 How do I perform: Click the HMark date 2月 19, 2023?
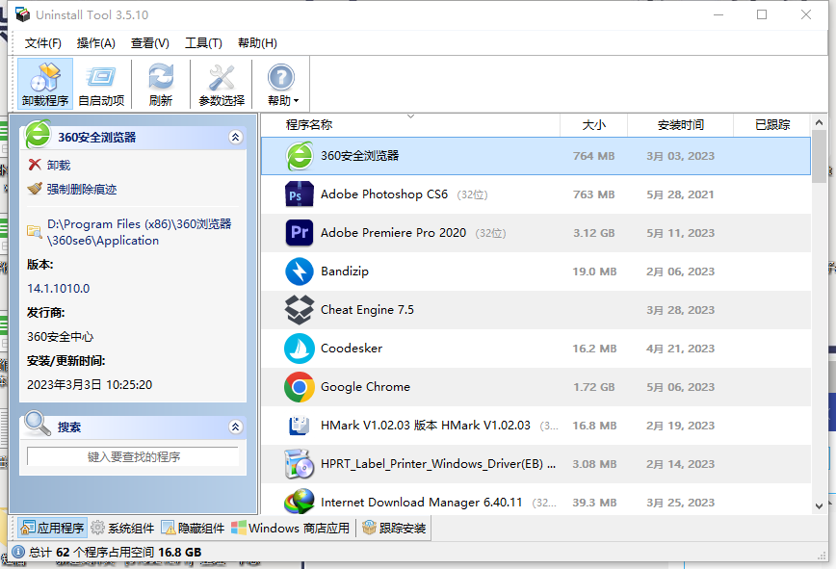(680, 426)
